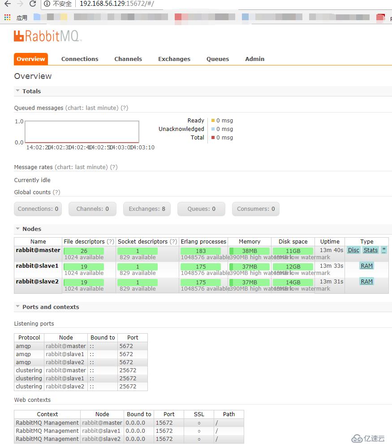Change Message rates chart range (last minute)
This screenshot has width=392, height=444.
point(82,167)
